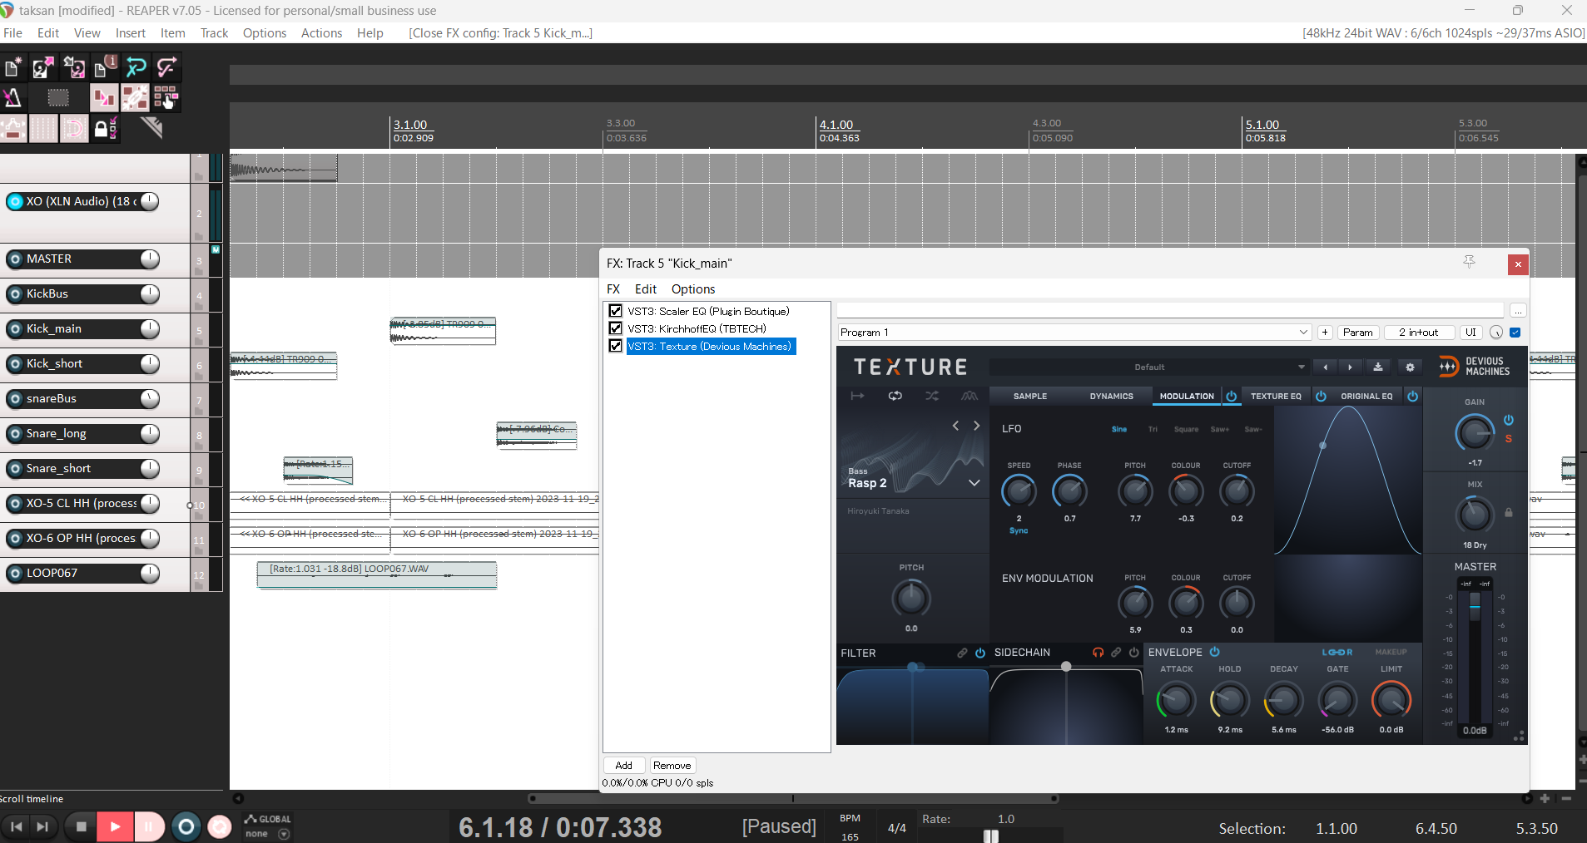Screen dimensions: 1587x843
Task: Toggle the Envelope power button
Action: [x=1214, y=652]
